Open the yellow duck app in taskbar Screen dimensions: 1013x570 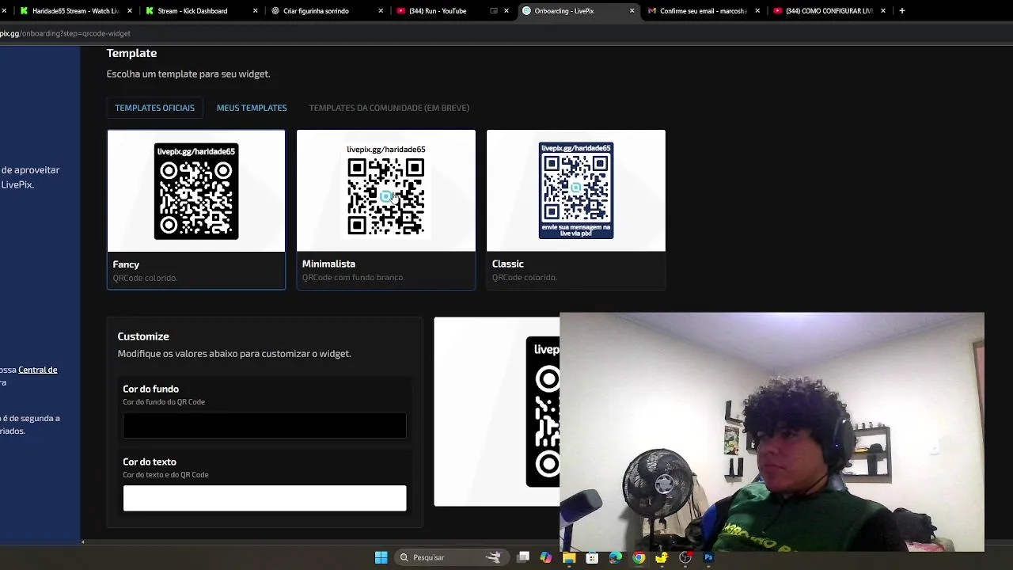(662, 557)
